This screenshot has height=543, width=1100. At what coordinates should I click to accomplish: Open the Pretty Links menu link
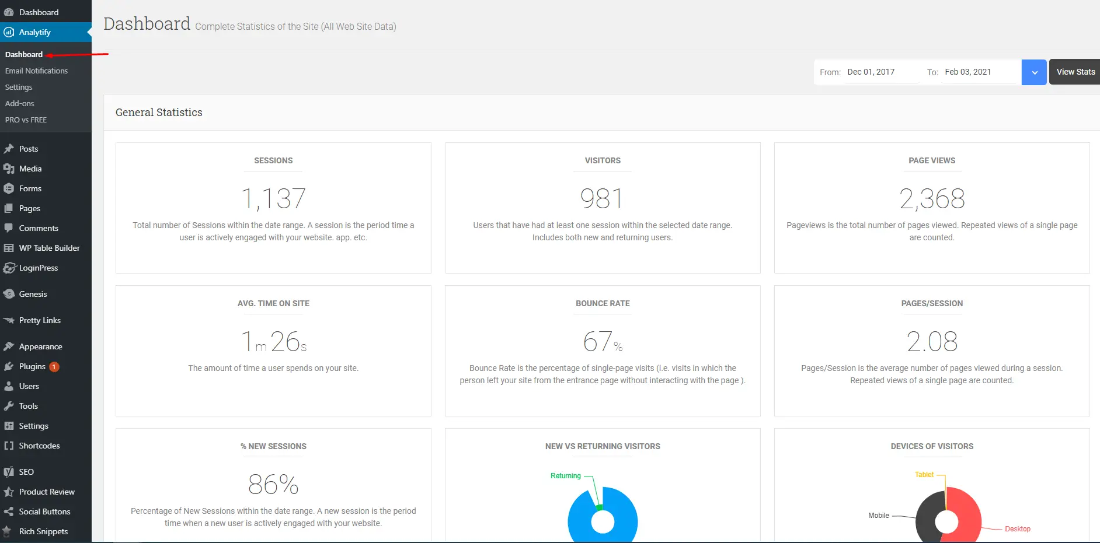pyautogui.click(x=40, y=320)
